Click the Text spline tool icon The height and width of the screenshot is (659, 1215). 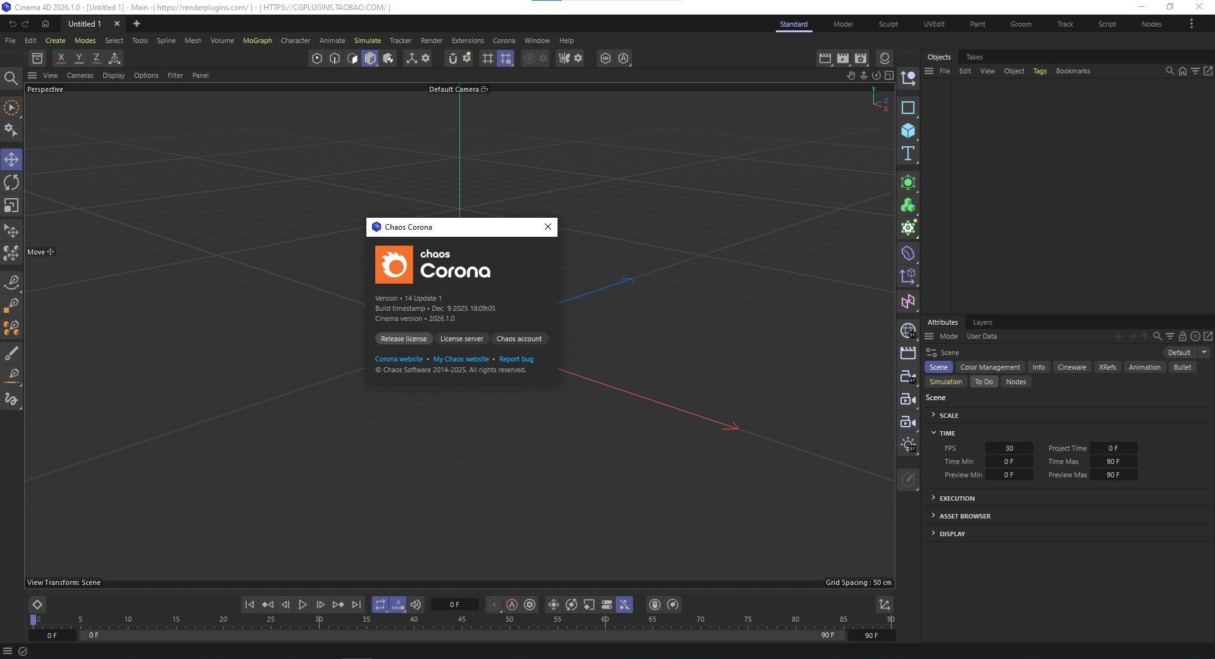click(908, 154)
